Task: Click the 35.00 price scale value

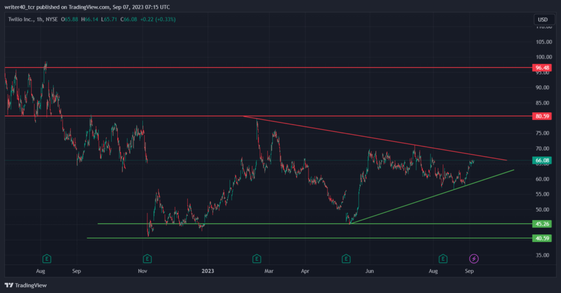Action: (x=542, y=255)
